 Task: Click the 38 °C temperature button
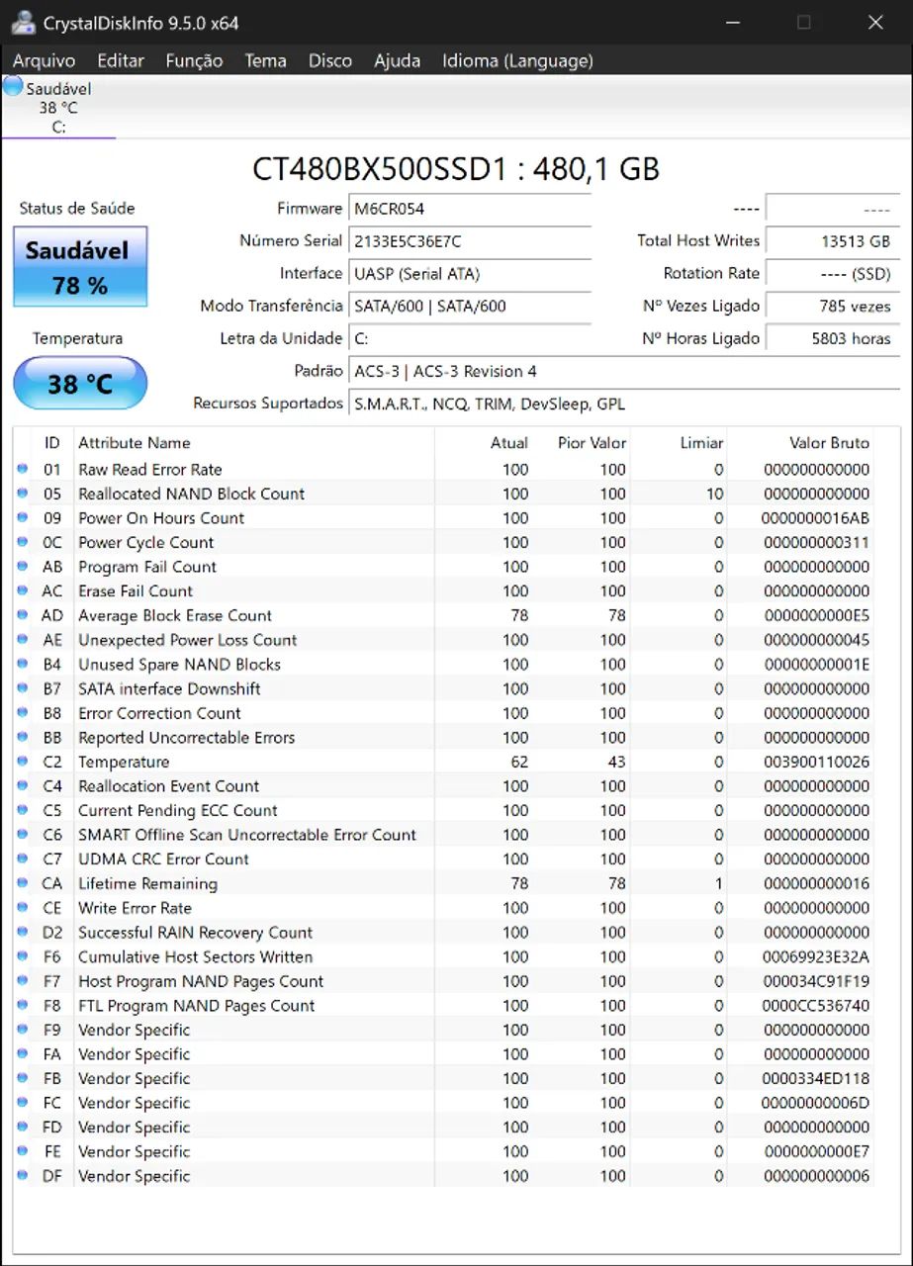(80, 383)
